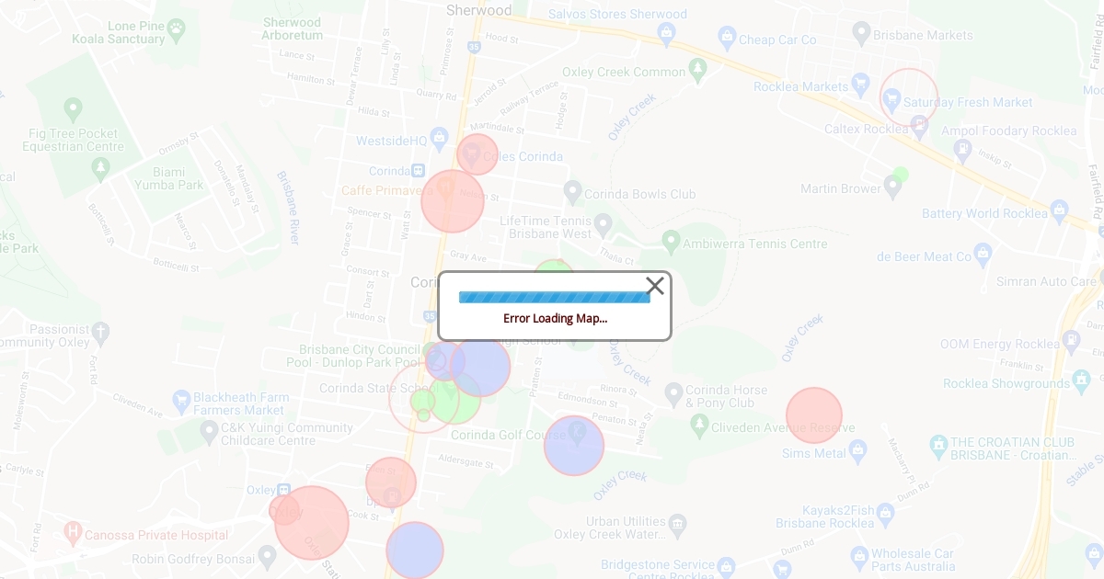Open The Croatian Club Brisbane pin
The width and height of the screenshot is (1104, 579).
[938, 446]
